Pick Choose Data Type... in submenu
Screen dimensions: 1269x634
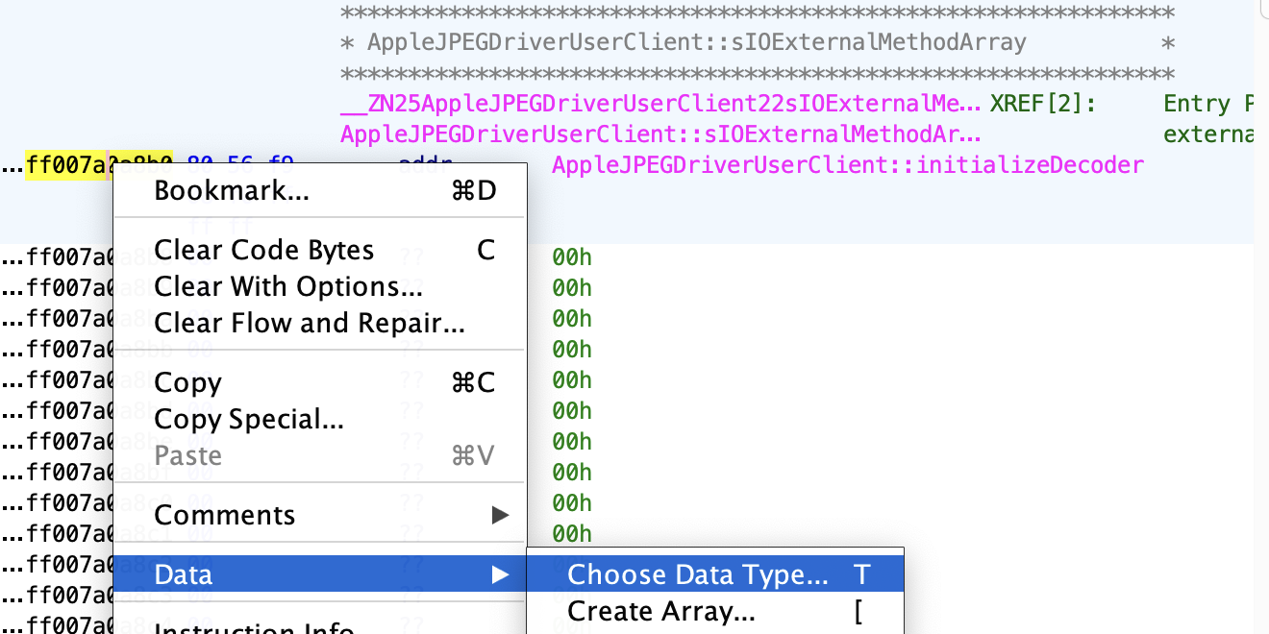tap(697, 574)
